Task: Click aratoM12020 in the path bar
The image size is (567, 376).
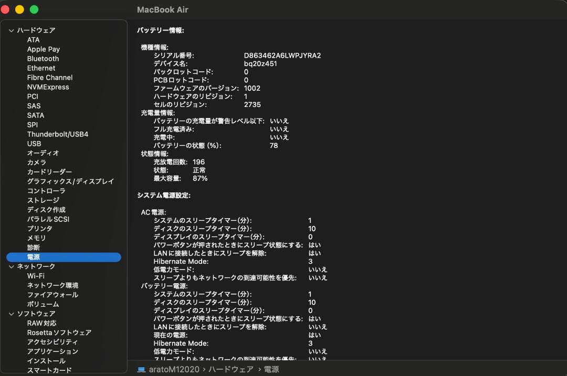Action: pos(174,370)
